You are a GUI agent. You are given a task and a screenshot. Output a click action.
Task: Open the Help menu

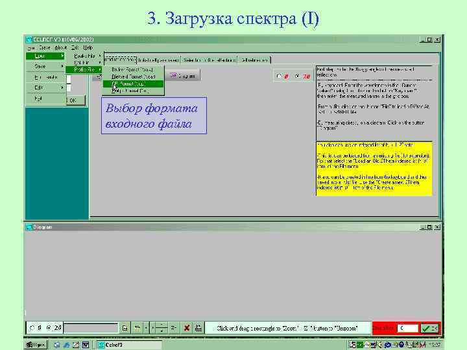88,47
